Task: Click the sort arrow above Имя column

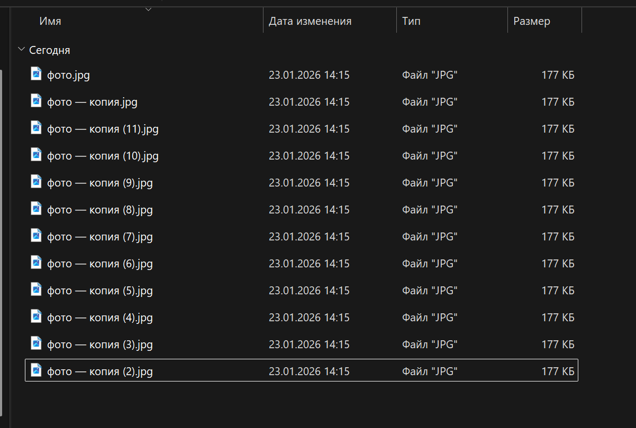Action: (148, 10)
